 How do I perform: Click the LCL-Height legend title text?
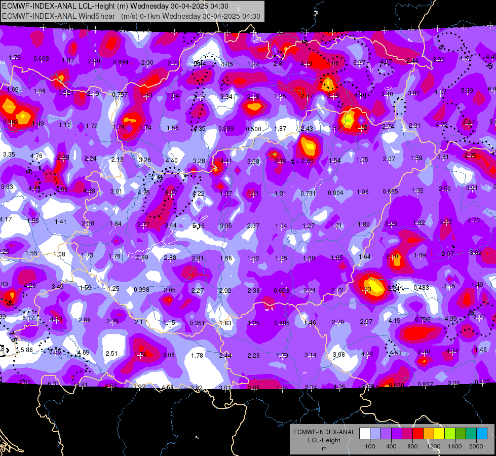(324, 440)
